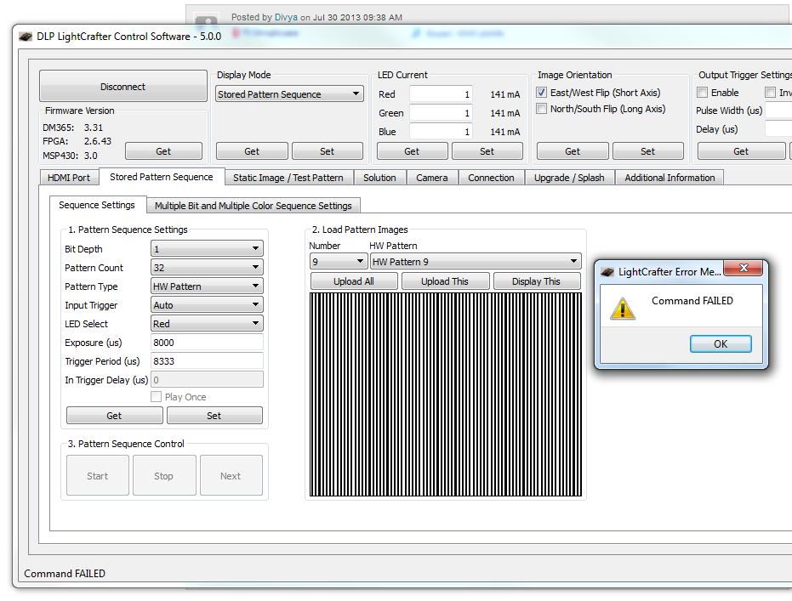
Task: Click Display This button
Action: tap(537, 281)
